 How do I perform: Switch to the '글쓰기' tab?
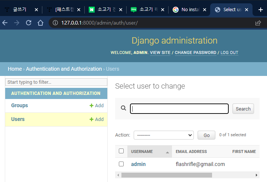click(x=20, y=10)
